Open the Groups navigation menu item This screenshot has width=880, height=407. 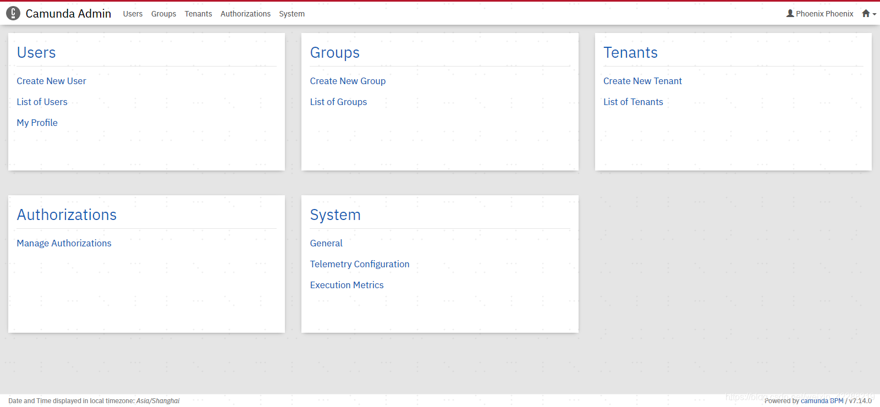pyautogui.click(x=164, y=14)
